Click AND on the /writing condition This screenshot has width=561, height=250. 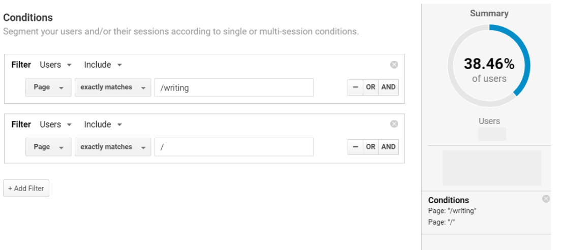(388, 87)
